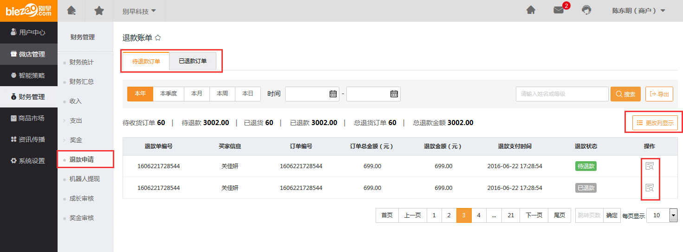683x252 pixels.
Task: Click the biezao.com logo
Action: pos(28,11)
